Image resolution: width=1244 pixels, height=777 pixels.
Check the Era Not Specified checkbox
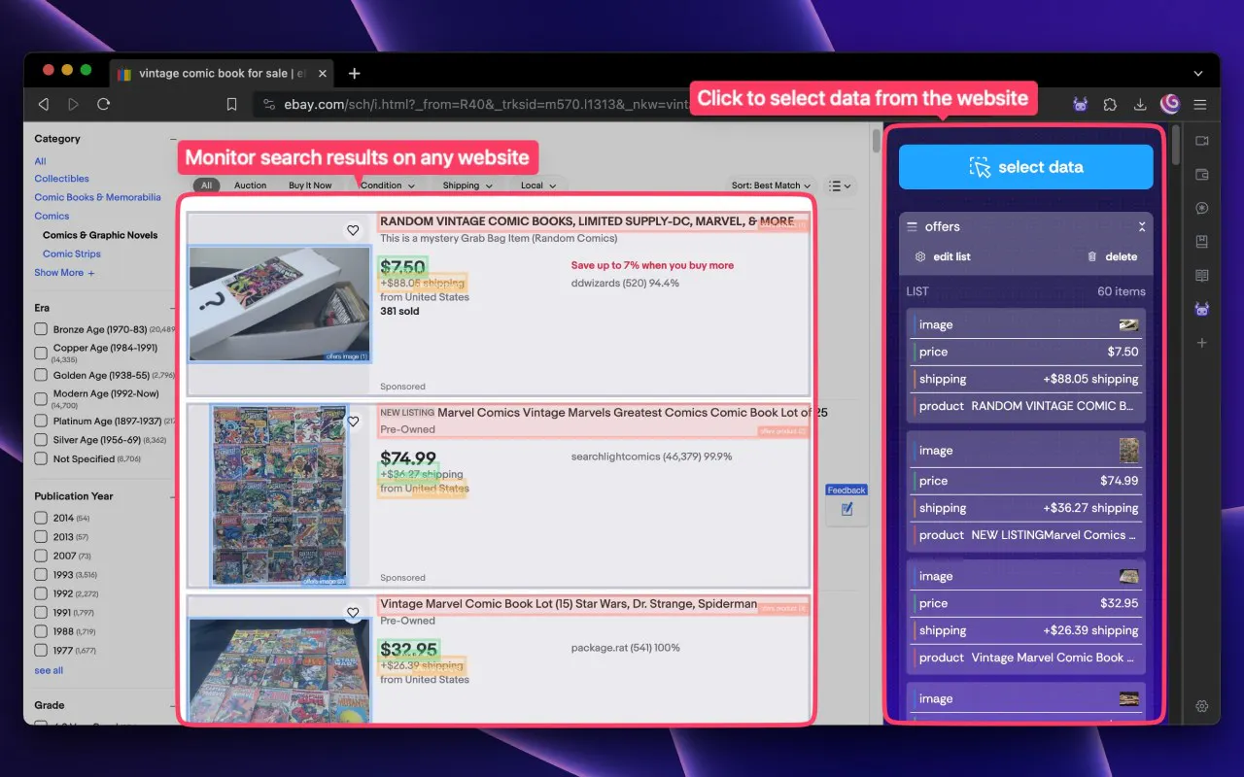[41, 458]
